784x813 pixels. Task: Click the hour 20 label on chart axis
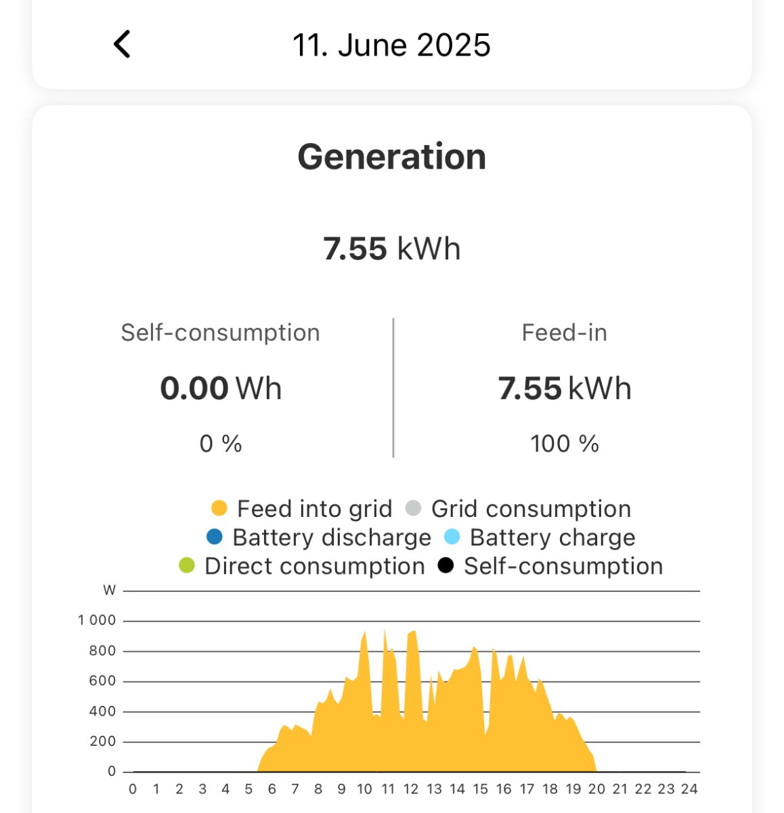coord(596,789)
